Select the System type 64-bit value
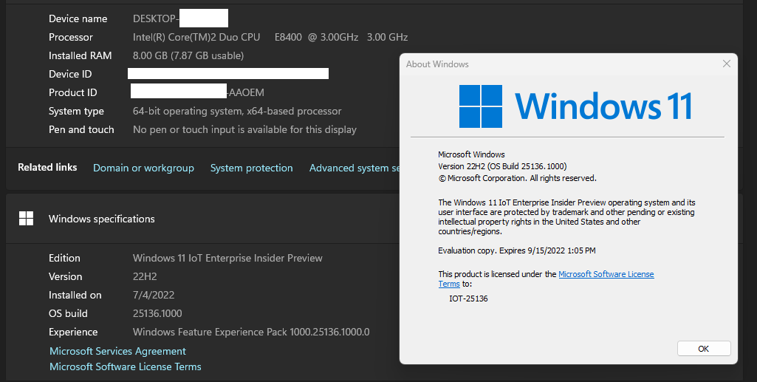Screen dimensions: 757x382 coord(237,111)
